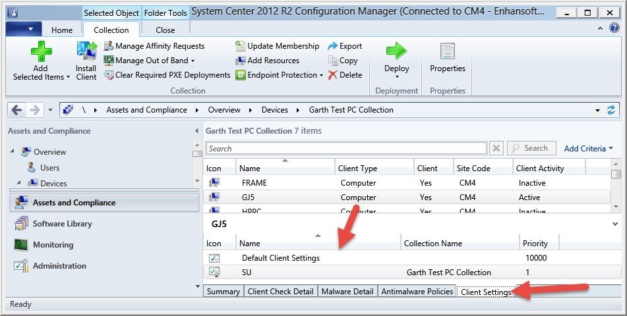Select the Close ribbon tab
The width and height of the screenshot is (627, 316).
click(x=165, y=30)
